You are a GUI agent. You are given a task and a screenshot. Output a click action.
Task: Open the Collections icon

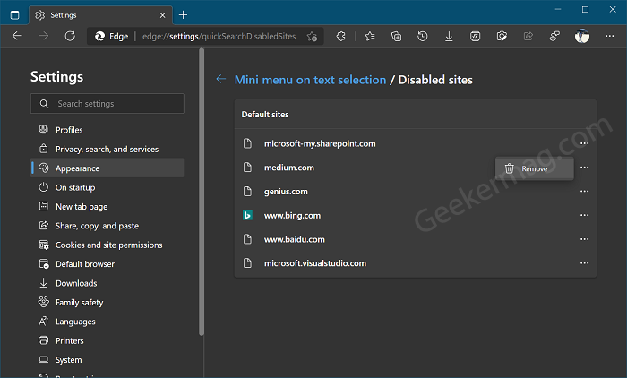pos(396,37)
